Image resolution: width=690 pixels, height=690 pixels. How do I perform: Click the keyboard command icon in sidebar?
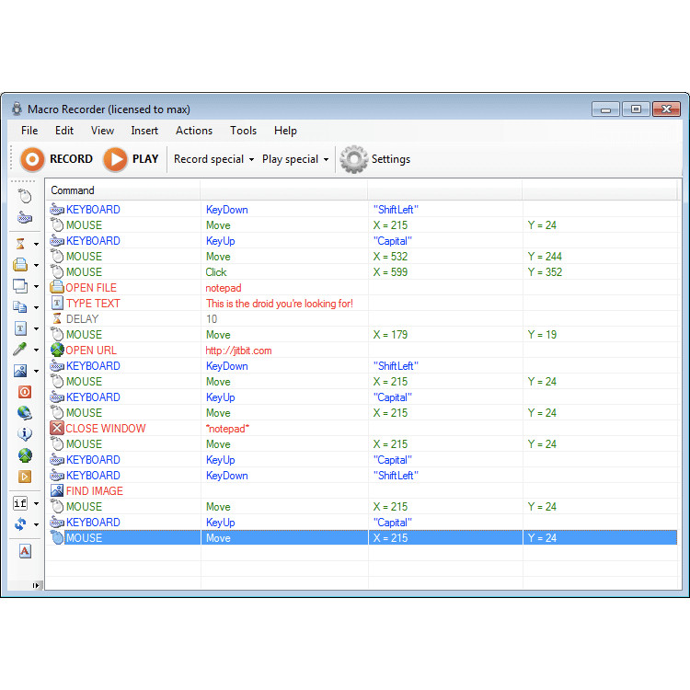tap(25, 218)
